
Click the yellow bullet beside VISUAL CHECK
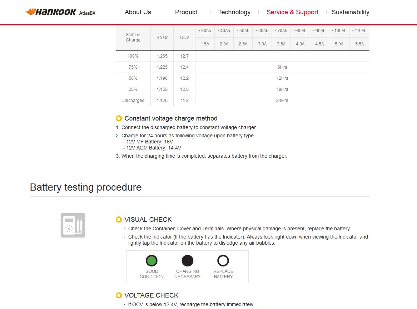(x=119, y=220)
